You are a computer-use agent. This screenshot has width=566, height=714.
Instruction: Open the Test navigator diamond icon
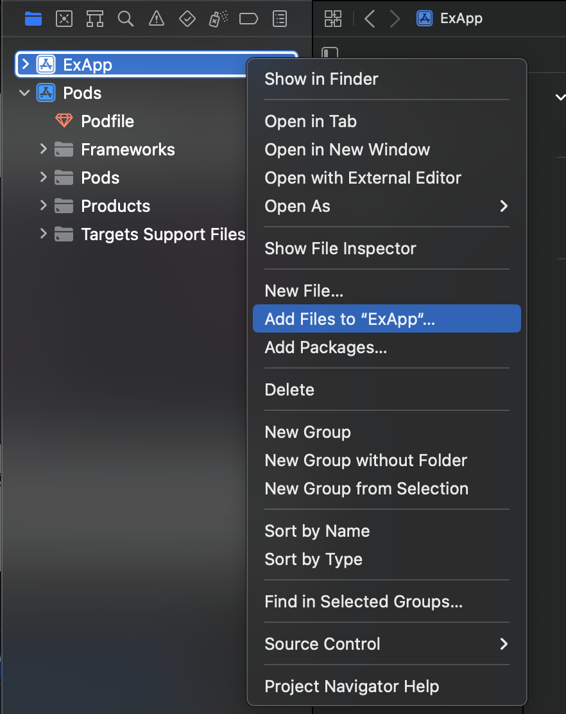tap(187, 19)
